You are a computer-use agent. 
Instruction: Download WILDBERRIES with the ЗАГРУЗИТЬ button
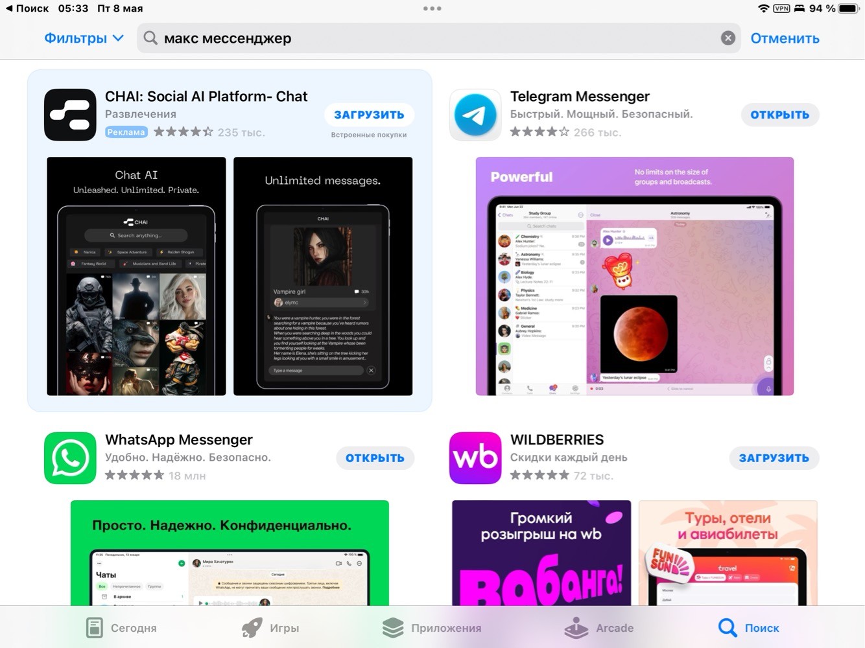coord(774,458)
